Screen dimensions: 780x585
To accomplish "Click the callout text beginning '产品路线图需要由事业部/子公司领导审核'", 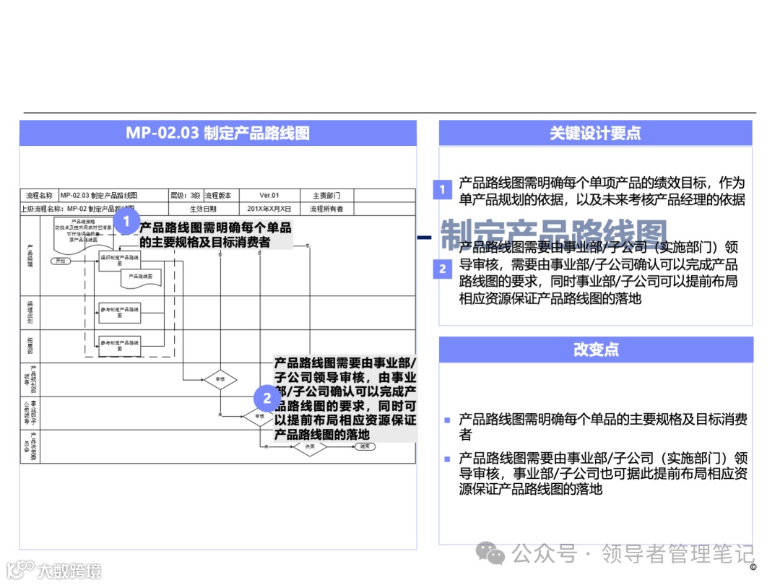I will (345, 399).
